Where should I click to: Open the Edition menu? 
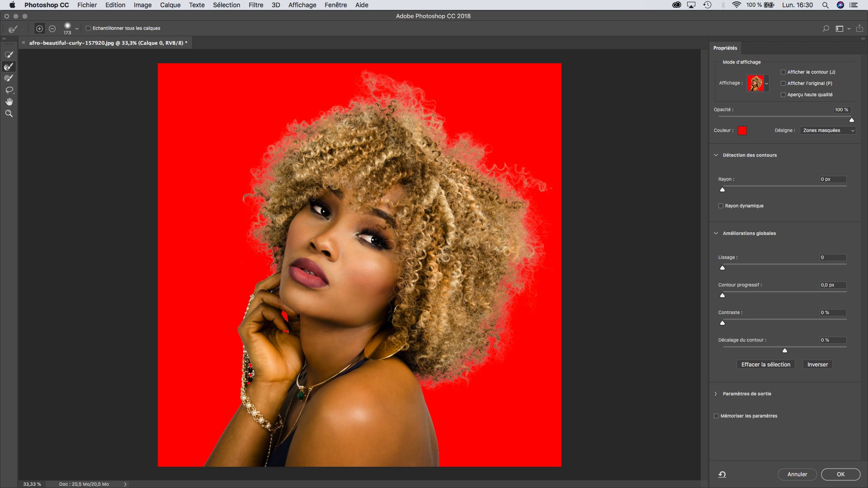click(x=115, y=5)
